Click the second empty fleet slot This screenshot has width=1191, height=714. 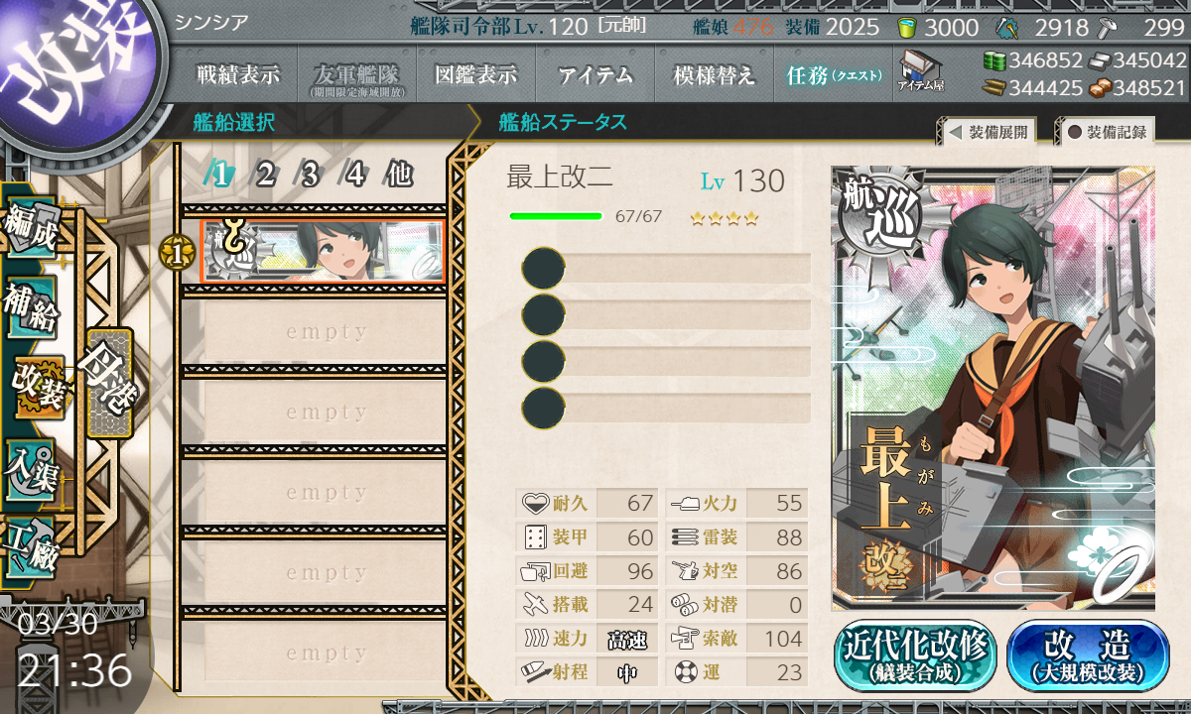(x=314, y=413)
